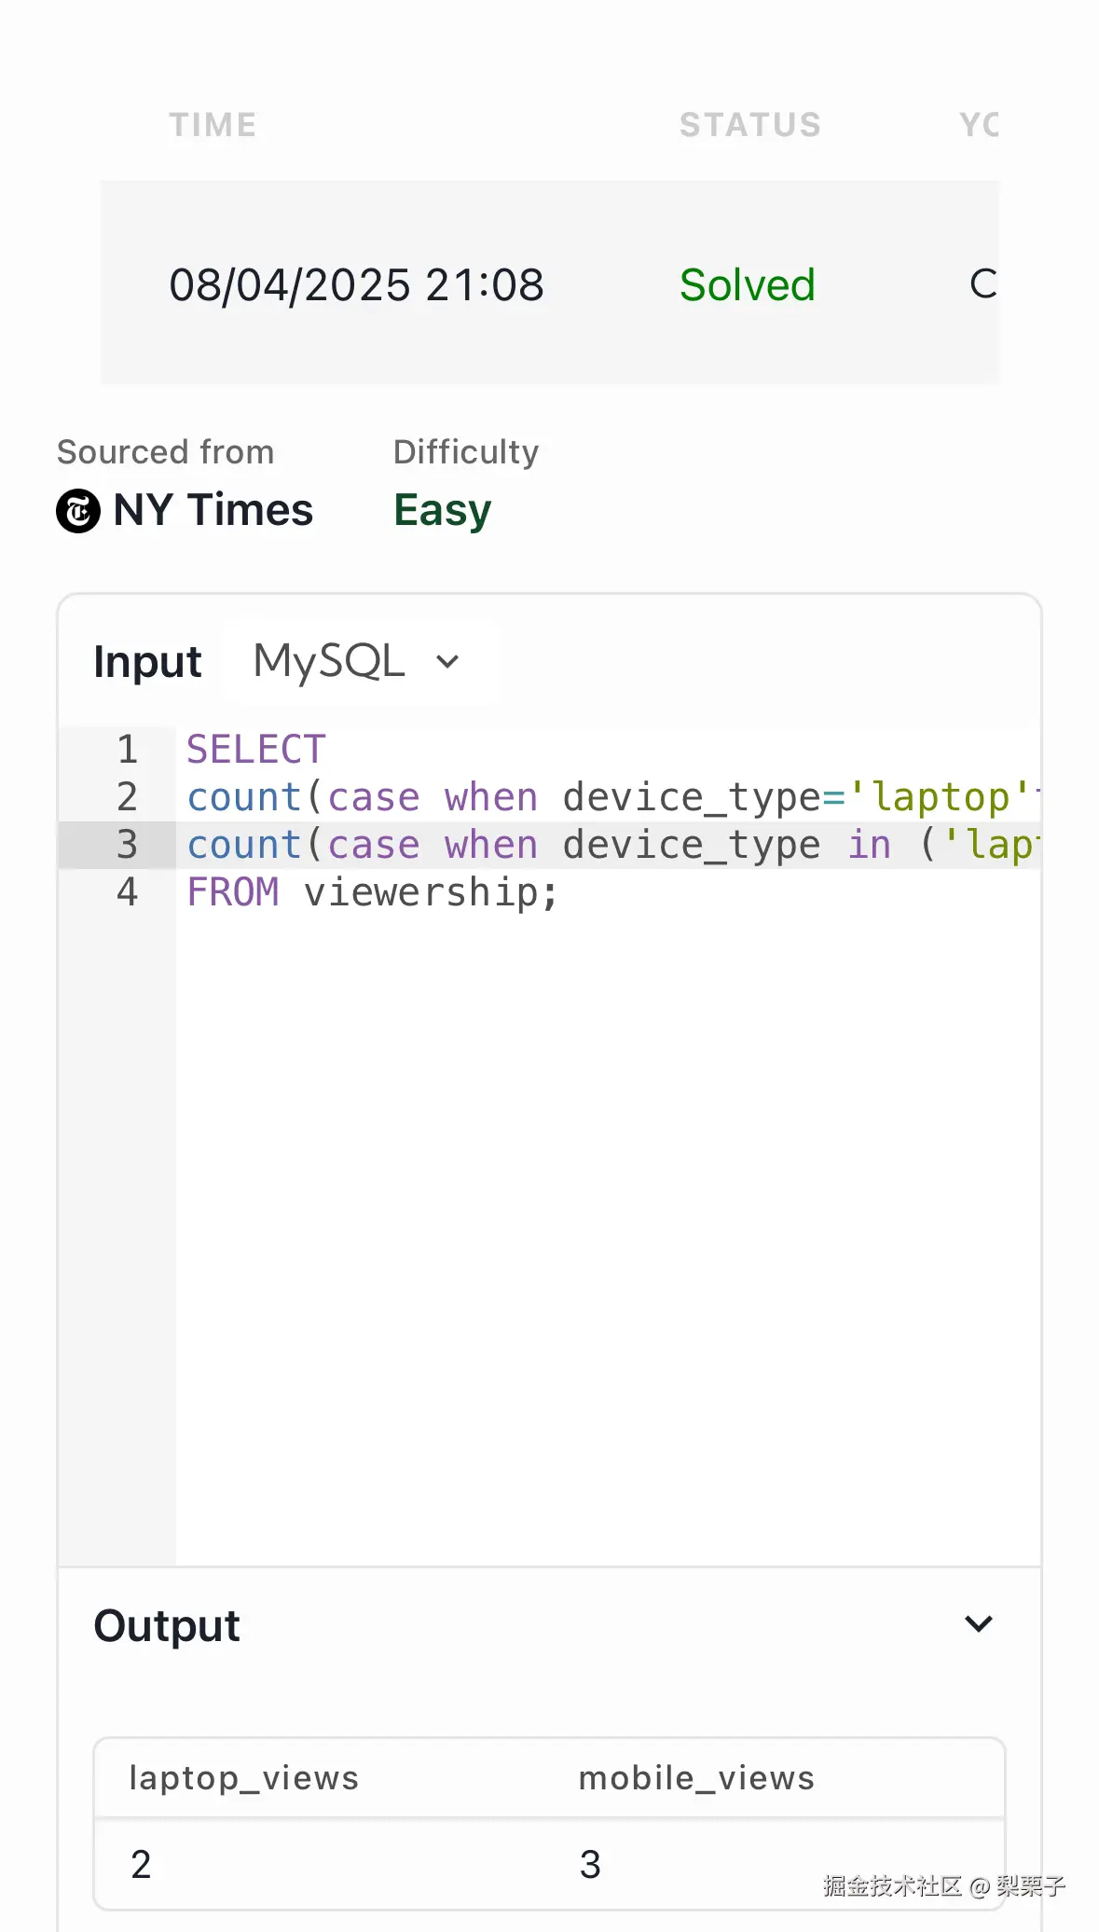Click the Easy difficulty label
1099x1932 pixels.
pyautogui.click(x=442, y=510)
